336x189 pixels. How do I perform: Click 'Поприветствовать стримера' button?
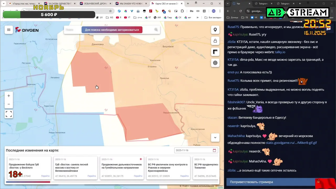[x=271, y=182]
